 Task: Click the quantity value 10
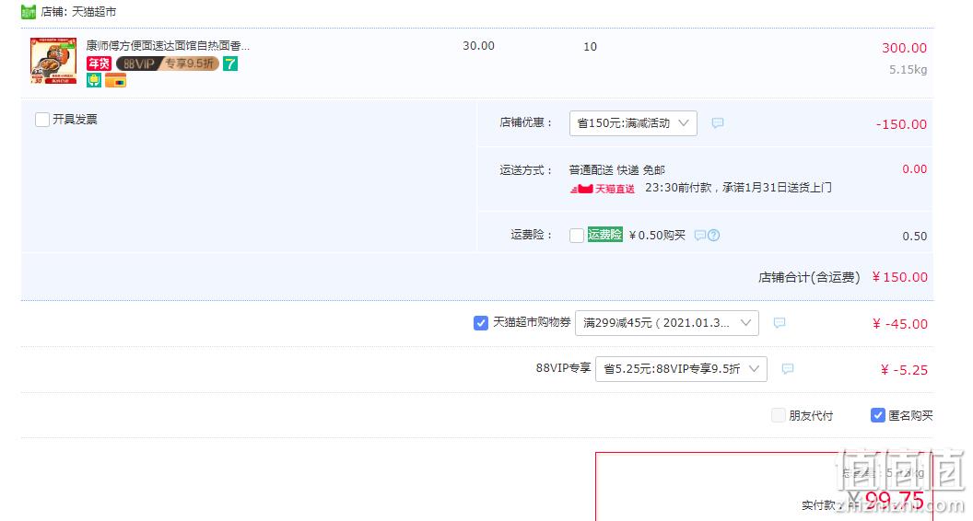590,47
